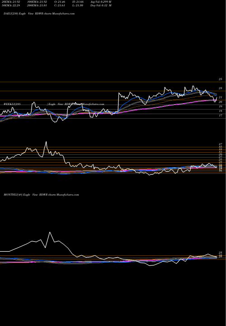Click the WEEKLY Eagle View chart title
Image resolution: width=226 pixels, height=326 pixels.
click(x=54, y=104)
